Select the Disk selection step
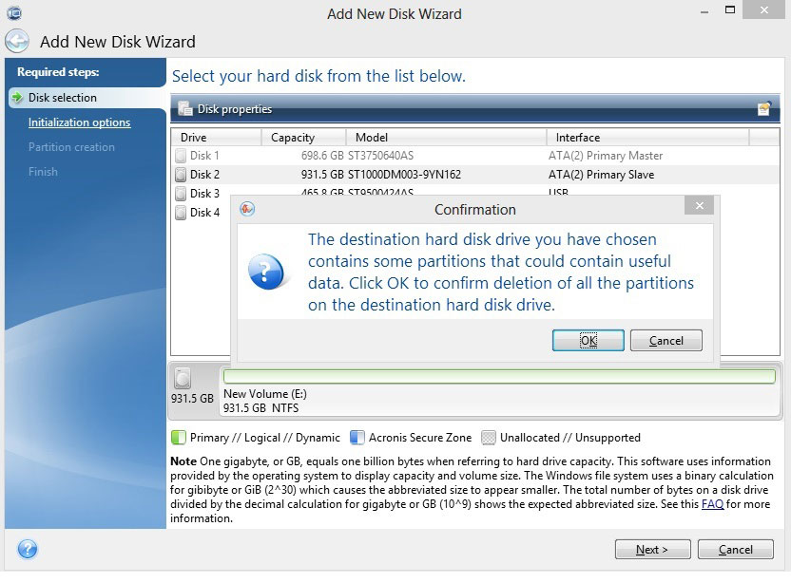The width and height of the screenshot is (791, 583). click(62, 98)
